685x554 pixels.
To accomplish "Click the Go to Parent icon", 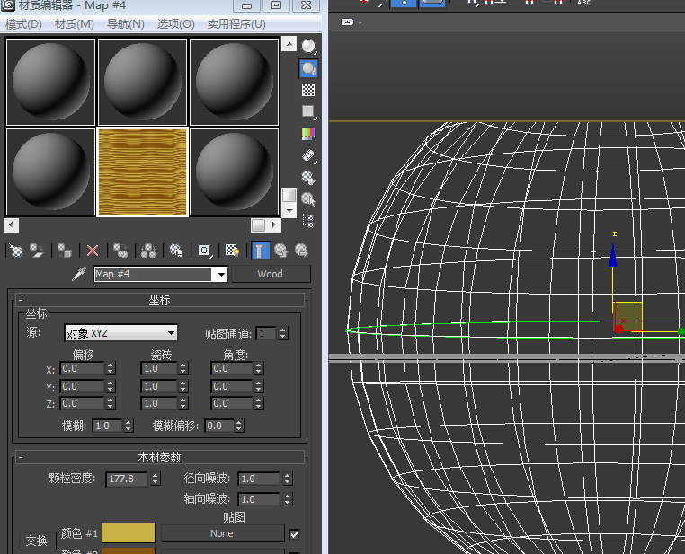I will [x=280, y=251].
